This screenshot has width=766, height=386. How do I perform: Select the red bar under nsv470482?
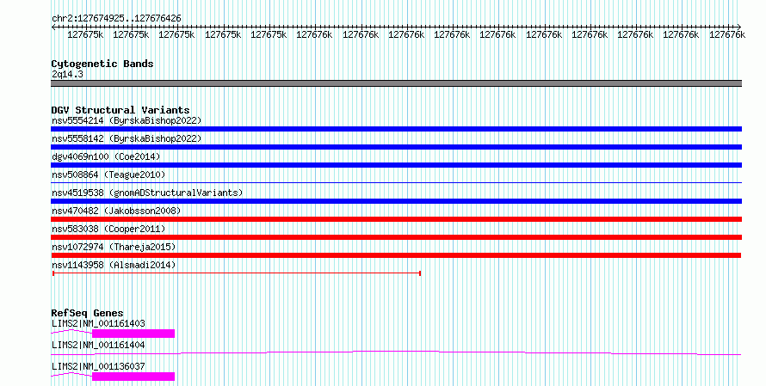[x=396, y=219]
